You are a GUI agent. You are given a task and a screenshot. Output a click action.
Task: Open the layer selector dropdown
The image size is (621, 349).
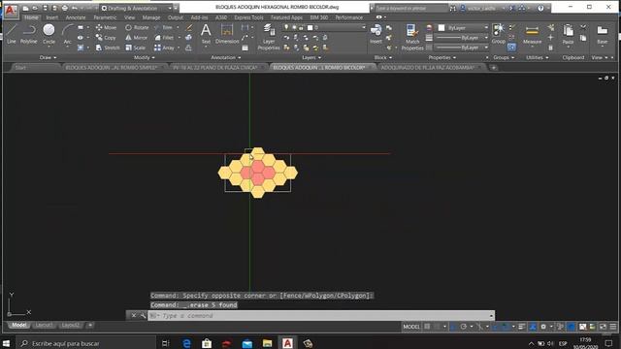[324, 27]
